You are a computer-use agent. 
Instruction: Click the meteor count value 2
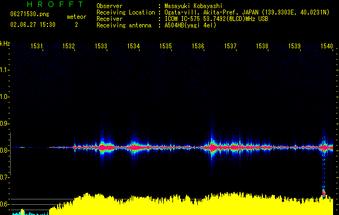tap(77, 25)
